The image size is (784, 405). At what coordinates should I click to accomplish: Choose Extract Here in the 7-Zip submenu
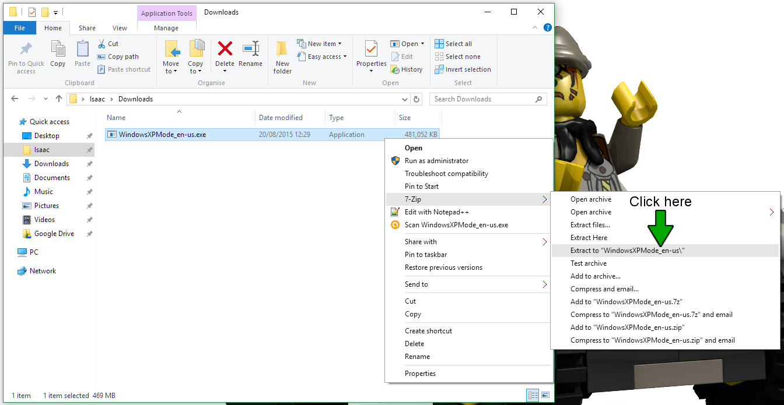(x=665, y=238)
